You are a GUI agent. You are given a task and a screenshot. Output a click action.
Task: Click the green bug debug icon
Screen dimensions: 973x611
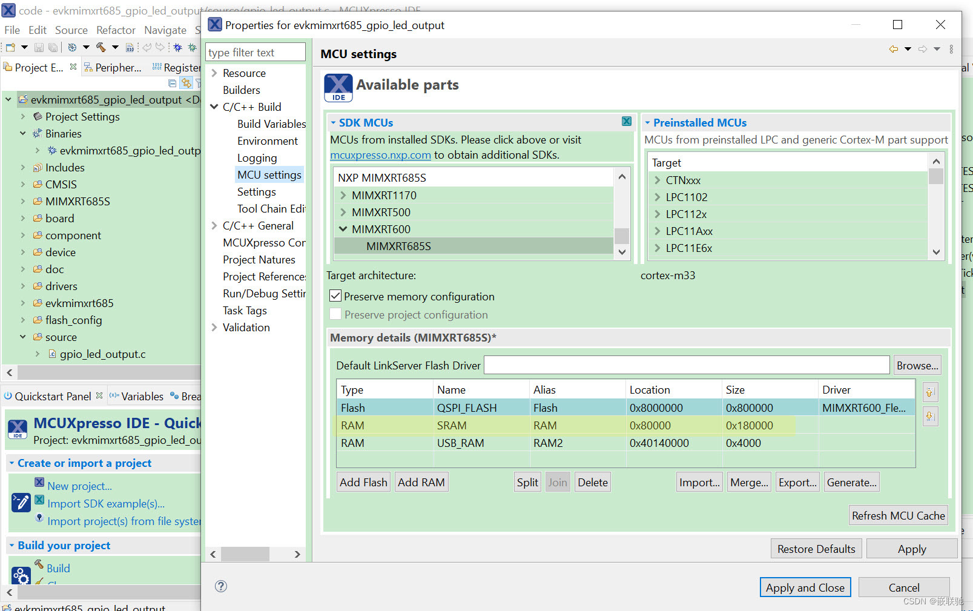tap(192, 47)
